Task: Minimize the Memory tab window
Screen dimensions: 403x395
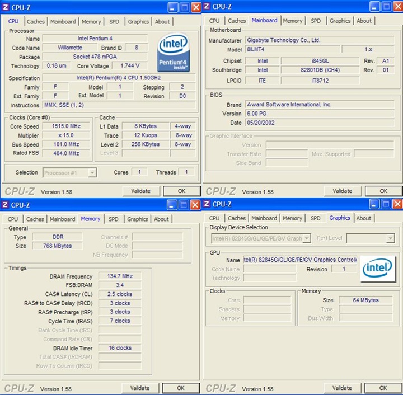Action: click(x=172, y=205)
